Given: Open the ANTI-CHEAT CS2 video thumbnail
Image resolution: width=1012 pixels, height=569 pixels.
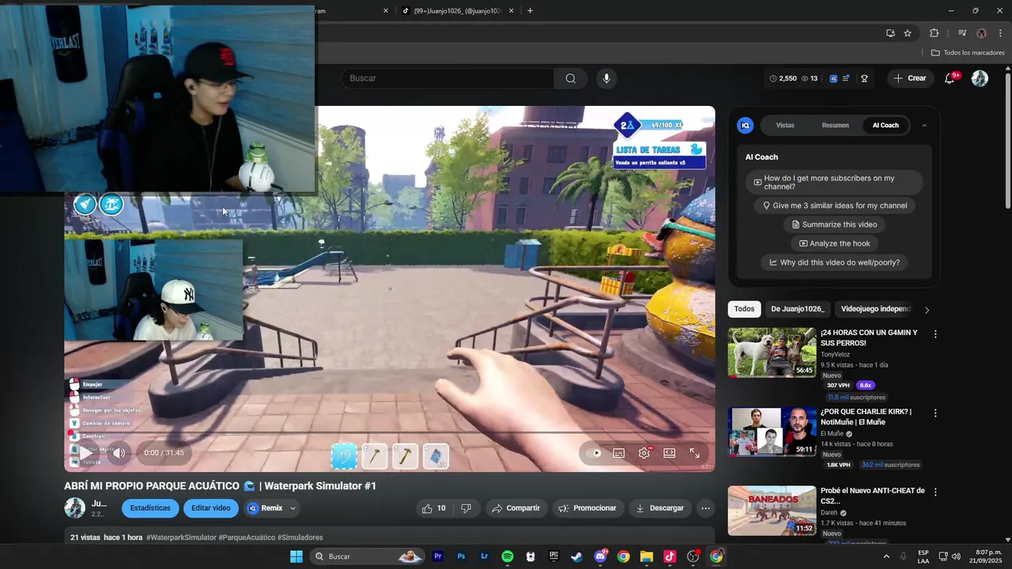Looking at the screenshot, I should coord(772,511).
